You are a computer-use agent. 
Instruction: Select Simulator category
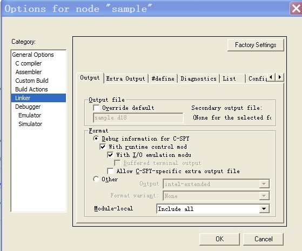(x=30, y=124)
